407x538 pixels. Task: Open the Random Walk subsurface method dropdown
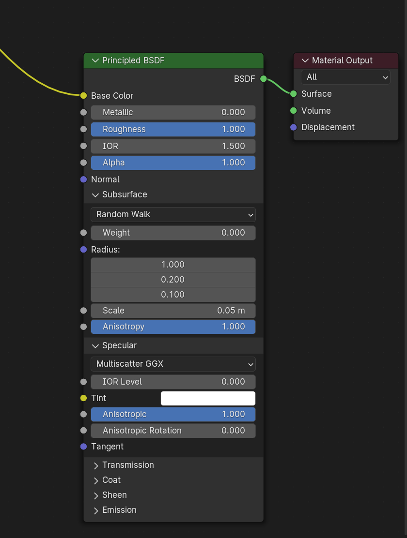(x=173, y=214)
